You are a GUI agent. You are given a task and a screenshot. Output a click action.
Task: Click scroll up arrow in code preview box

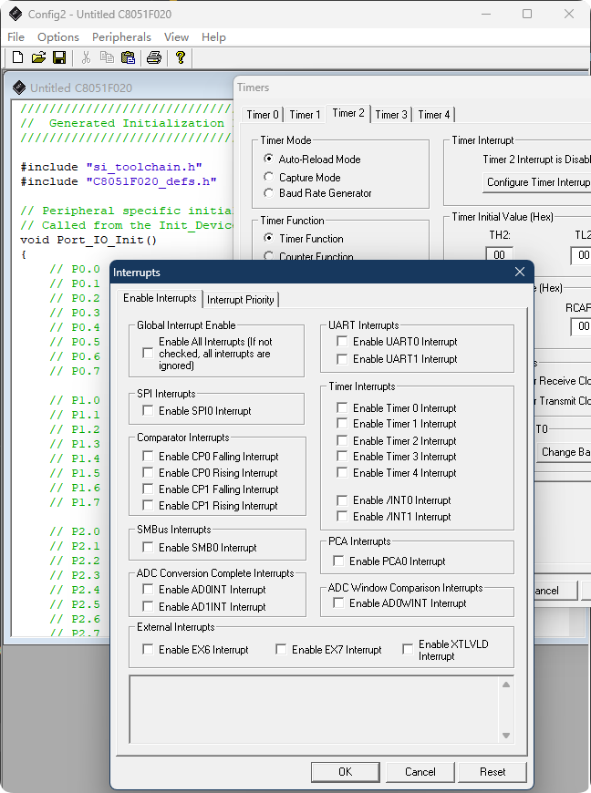click(x=506, y=685)
